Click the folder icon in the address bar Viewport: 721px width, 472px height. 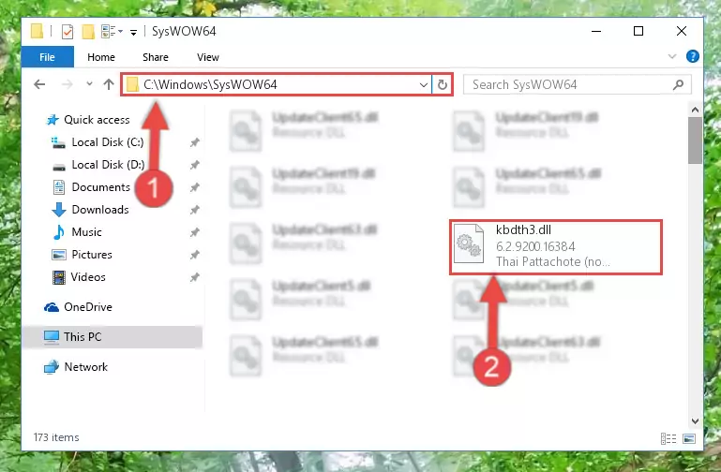click(132, 84)
